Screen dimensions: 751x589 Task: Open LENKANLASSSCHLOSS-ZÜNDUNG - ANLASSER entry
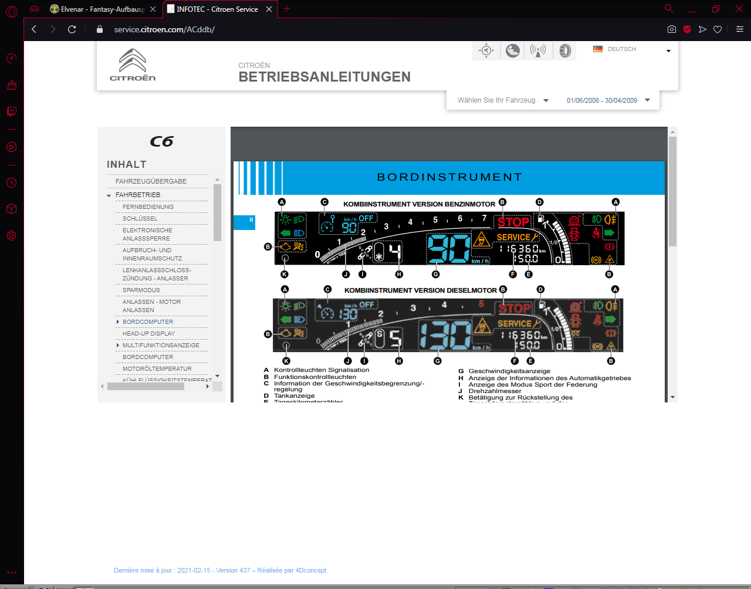coord(157,275)
